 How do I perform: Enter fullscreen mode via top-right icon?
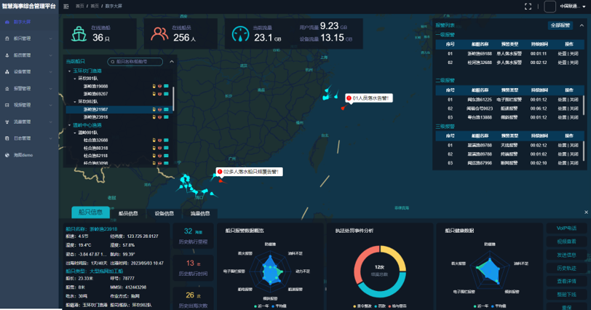coord(528,7)
